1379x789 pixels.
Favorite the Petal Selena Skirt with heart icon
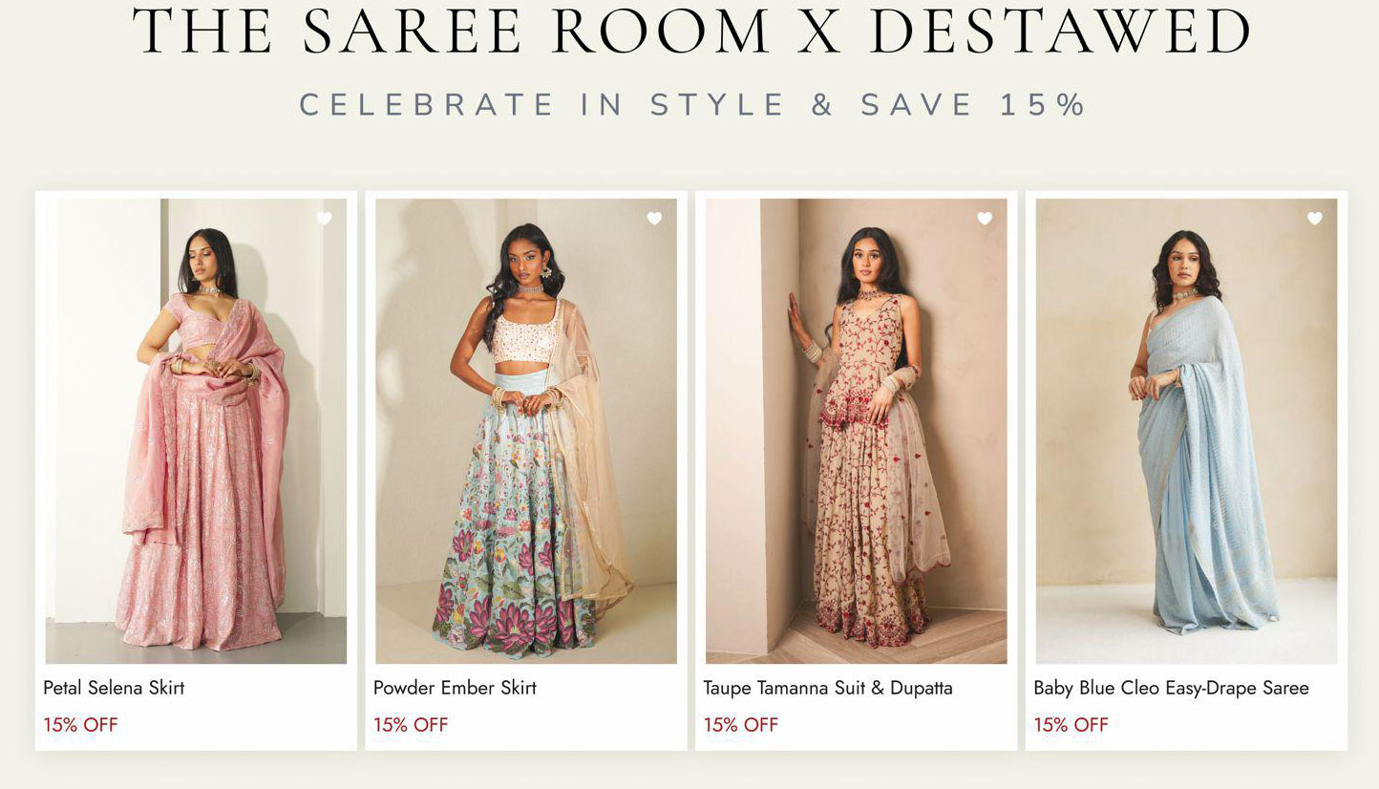pos(324,219)
